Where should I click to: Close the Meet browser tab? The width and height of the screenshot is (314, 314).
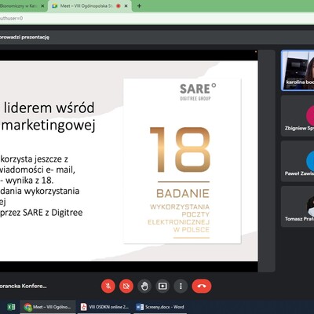click(x=126, y=5)
